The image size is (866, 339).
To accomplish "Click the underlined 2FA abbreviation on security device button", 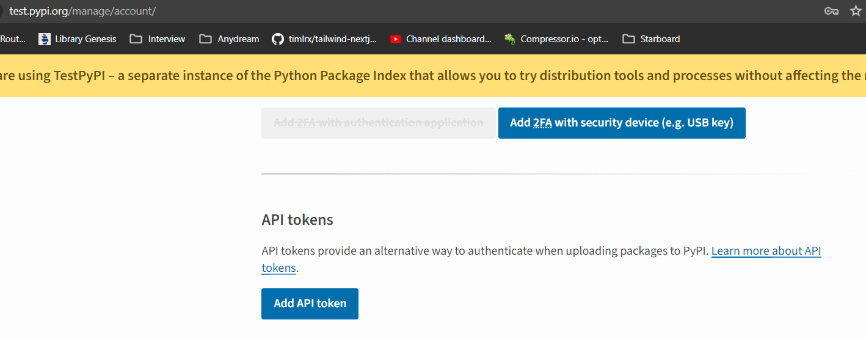I will [542, 123].
